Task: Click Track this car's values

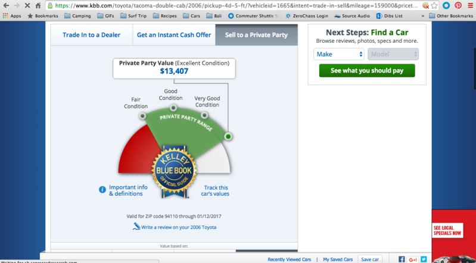Action: coord(215,191)
